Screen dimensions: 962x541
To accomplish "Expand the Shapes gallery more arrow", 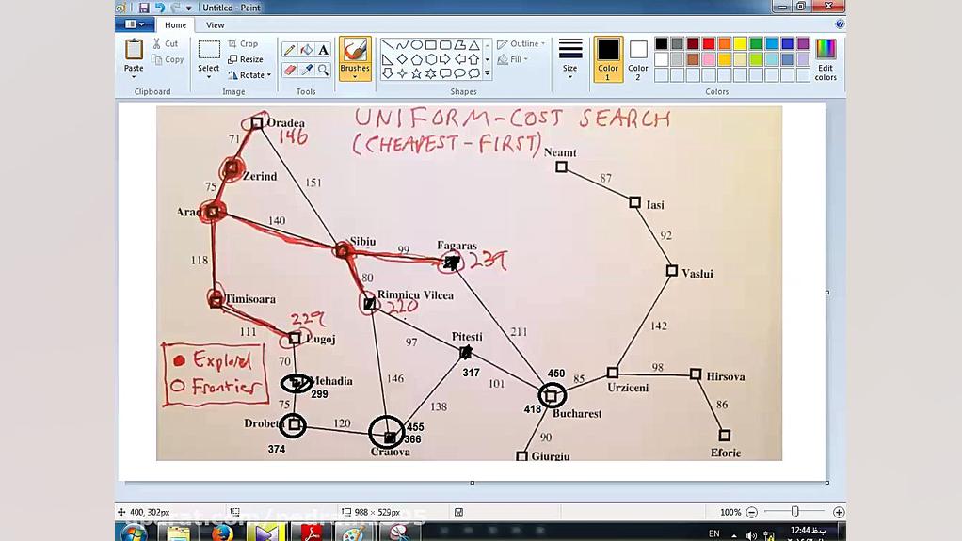I will (x=488, y=73).
